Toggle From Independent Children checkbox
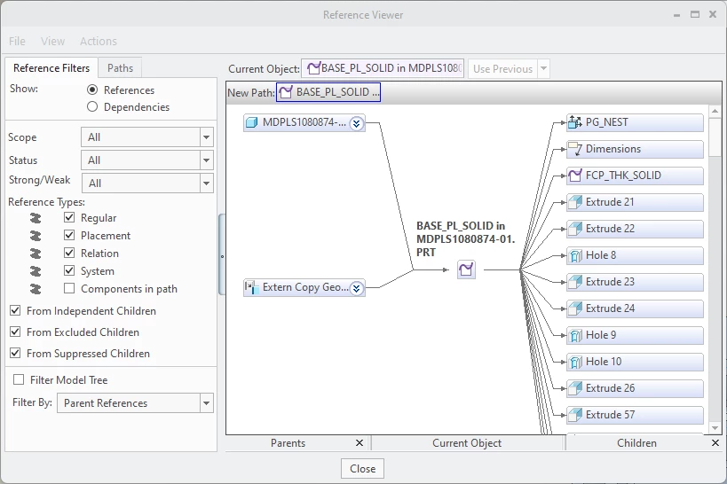Screen dimensions: 727x484 tap(15, 310)
